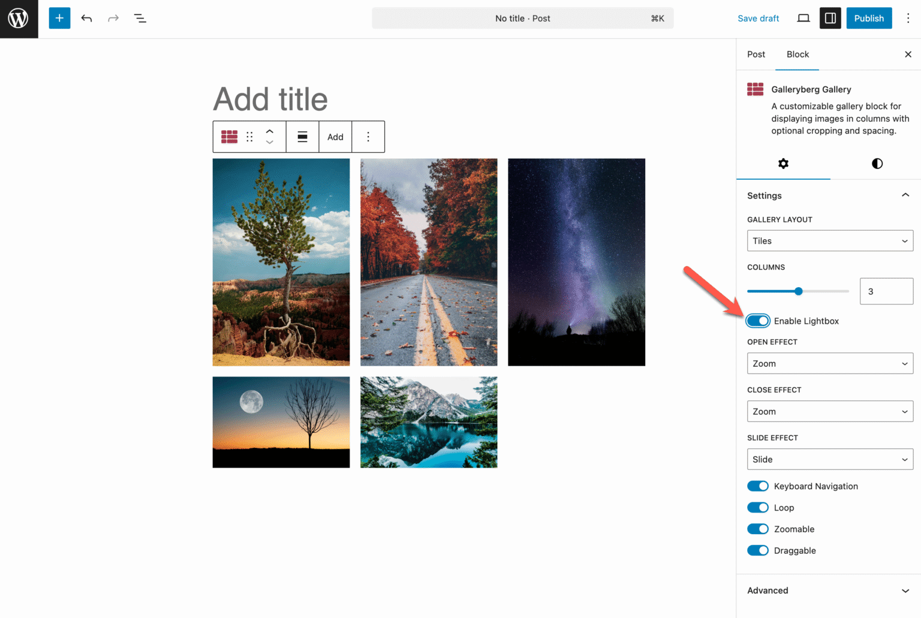
Task: Adjust the Columns slider
Action: point(797,291)
